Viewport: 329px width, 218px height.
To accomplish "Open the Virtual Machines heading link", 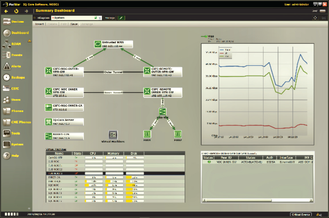I will pyautogui.click(x=56, y=149).
